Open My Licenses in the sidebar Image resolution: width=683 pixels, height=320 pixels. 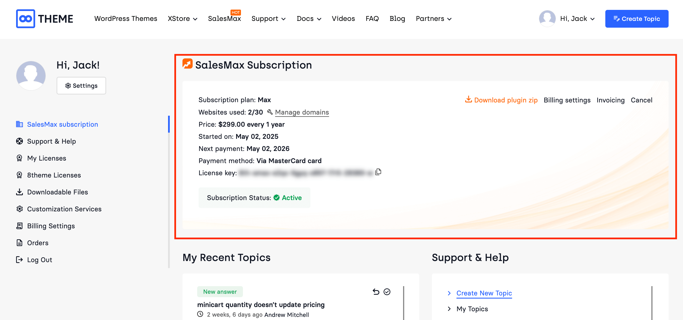click(47, 158)
